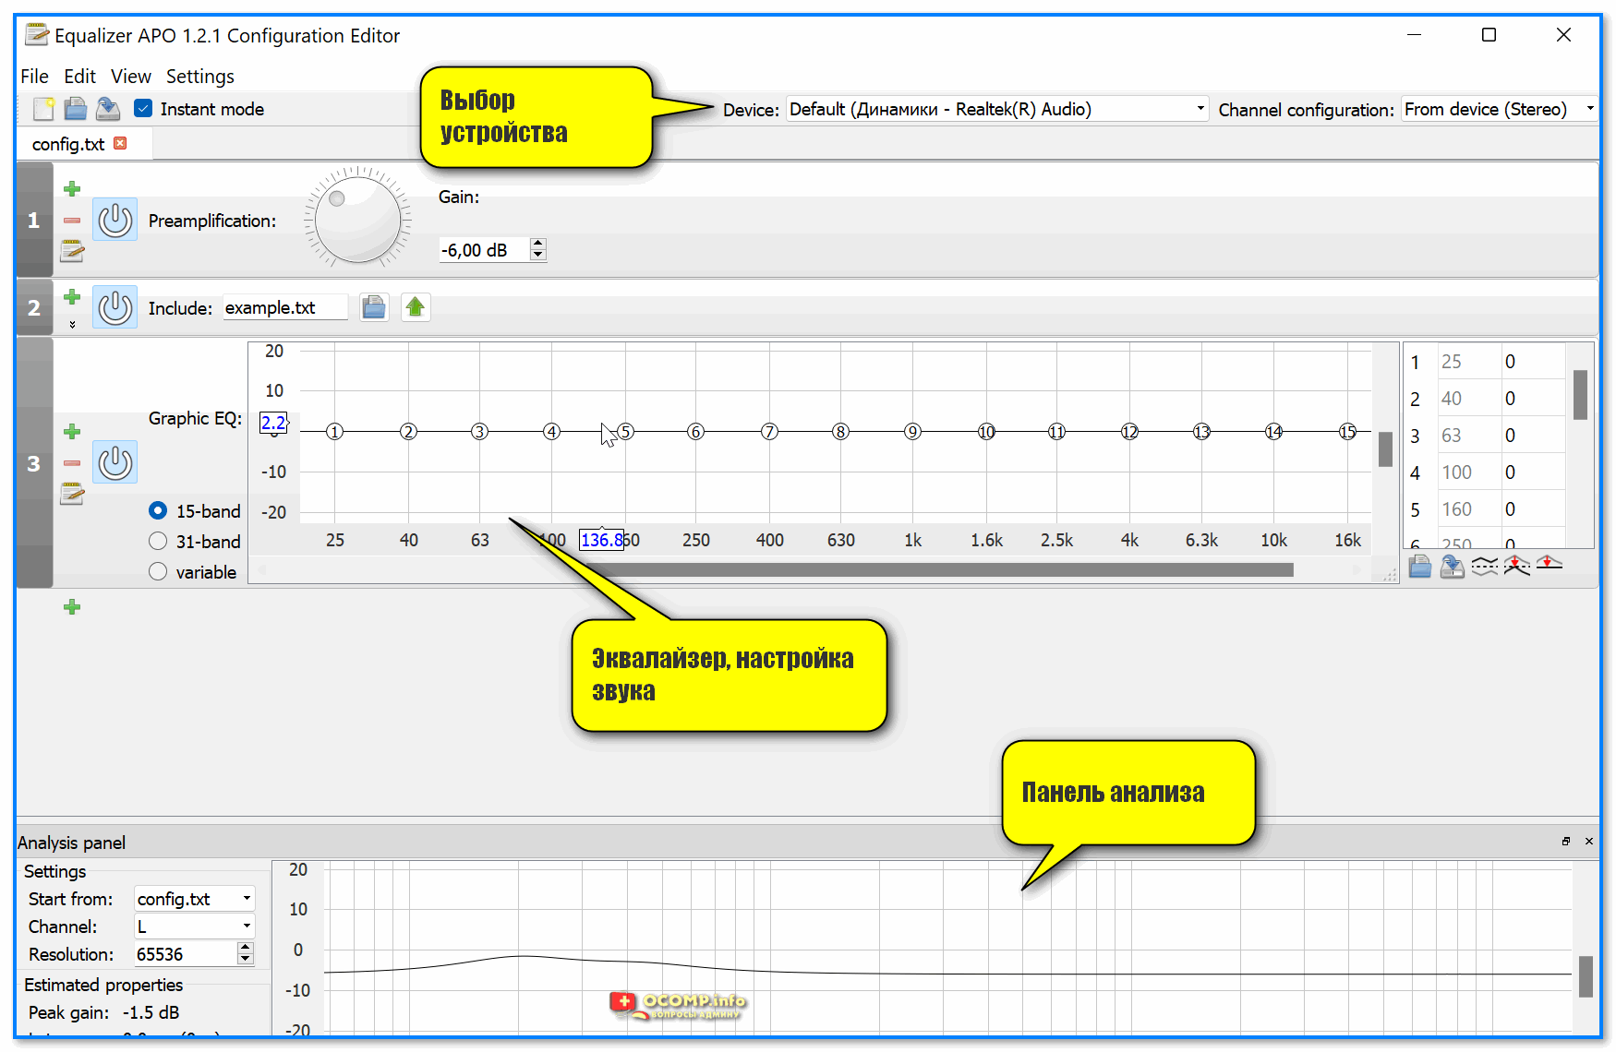The height and width of the screenshot is (1052, 1616).
Task: Open the analysis Channel dropdown
Action: (195, 926)
